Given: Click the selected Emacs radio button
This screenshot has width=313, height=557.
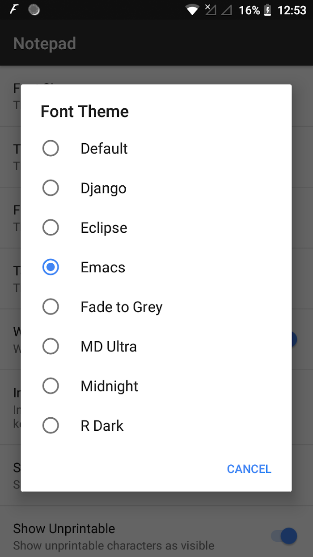Looking at the screenshot, I should click(x=51, y=267).
